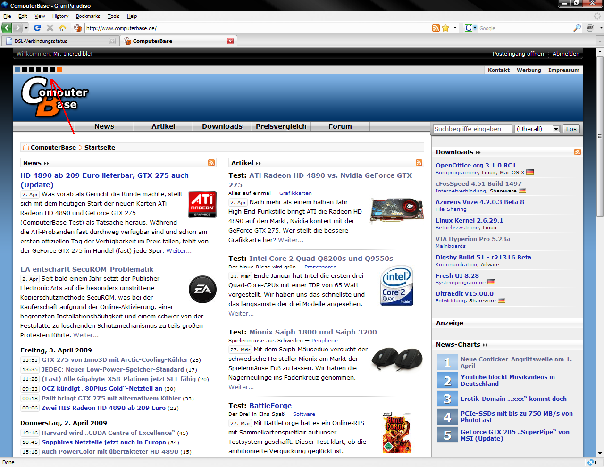The height and width of the screenshot is (467, 604).
Task: Open the search engine selector dropdown
Action: [475, 28]
